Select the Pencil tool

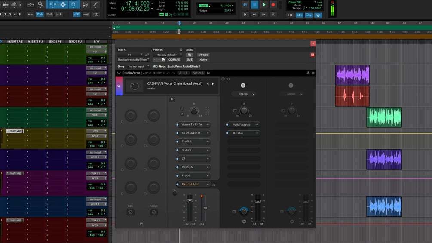point(95,4)
